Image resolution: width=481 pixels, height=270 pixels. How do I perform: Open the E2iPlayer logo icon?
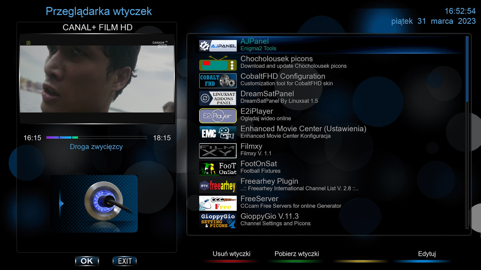[x=218, y=115]
